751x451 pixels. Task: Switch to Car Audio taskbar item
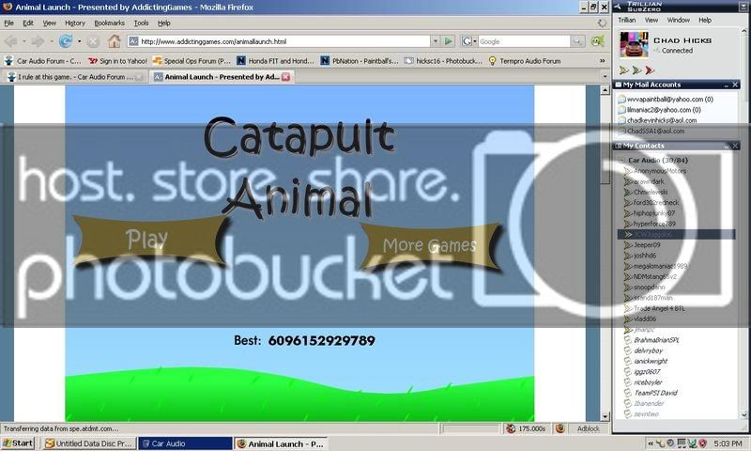(x=185, y=443)
